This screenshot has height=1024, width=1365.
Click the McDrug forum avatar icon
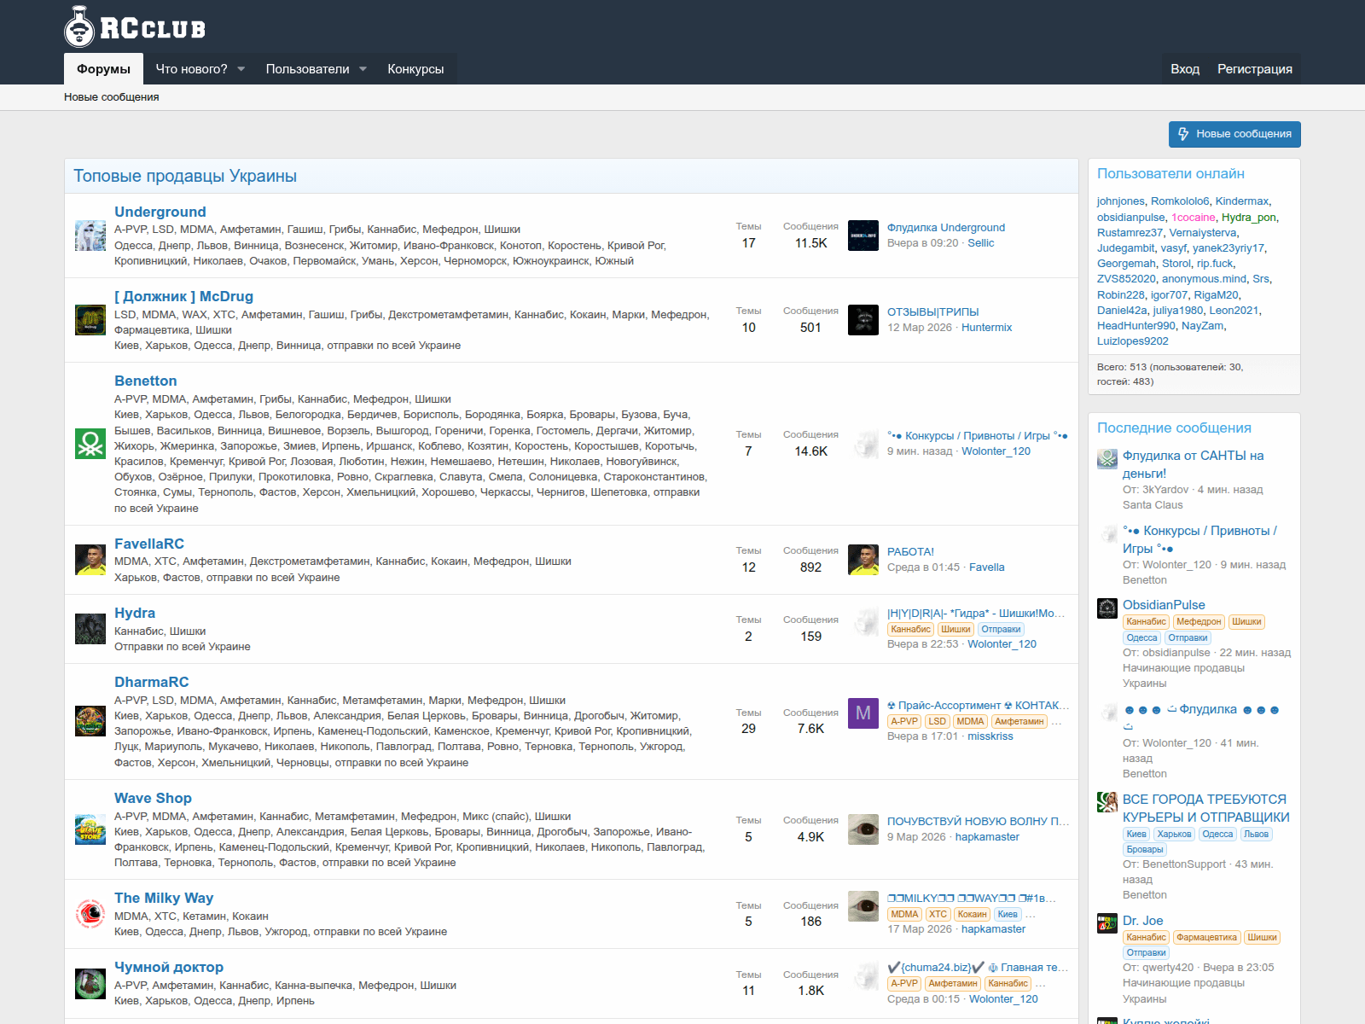coord(90,320)
